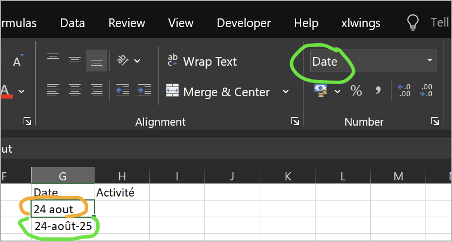452x242 pixels.
Task: Open the Alignment dialog launcher
Action: point(295,121)
